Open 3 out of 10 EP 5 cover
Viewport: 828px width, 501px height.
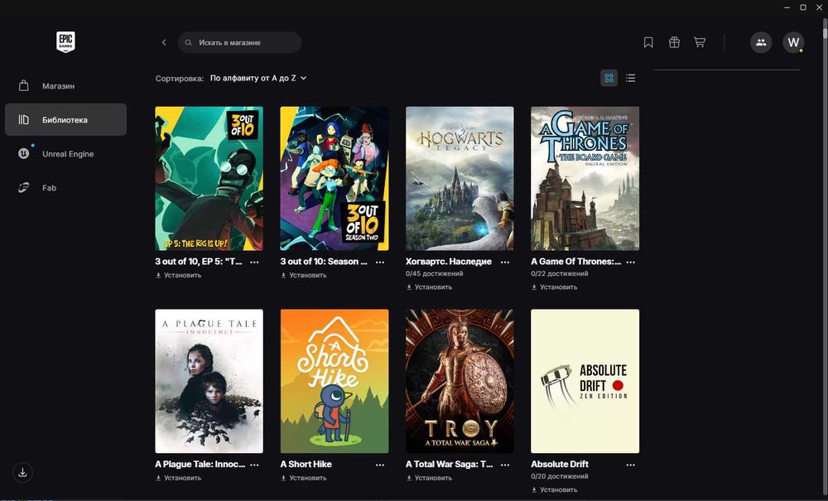click(x=209, y=178)
